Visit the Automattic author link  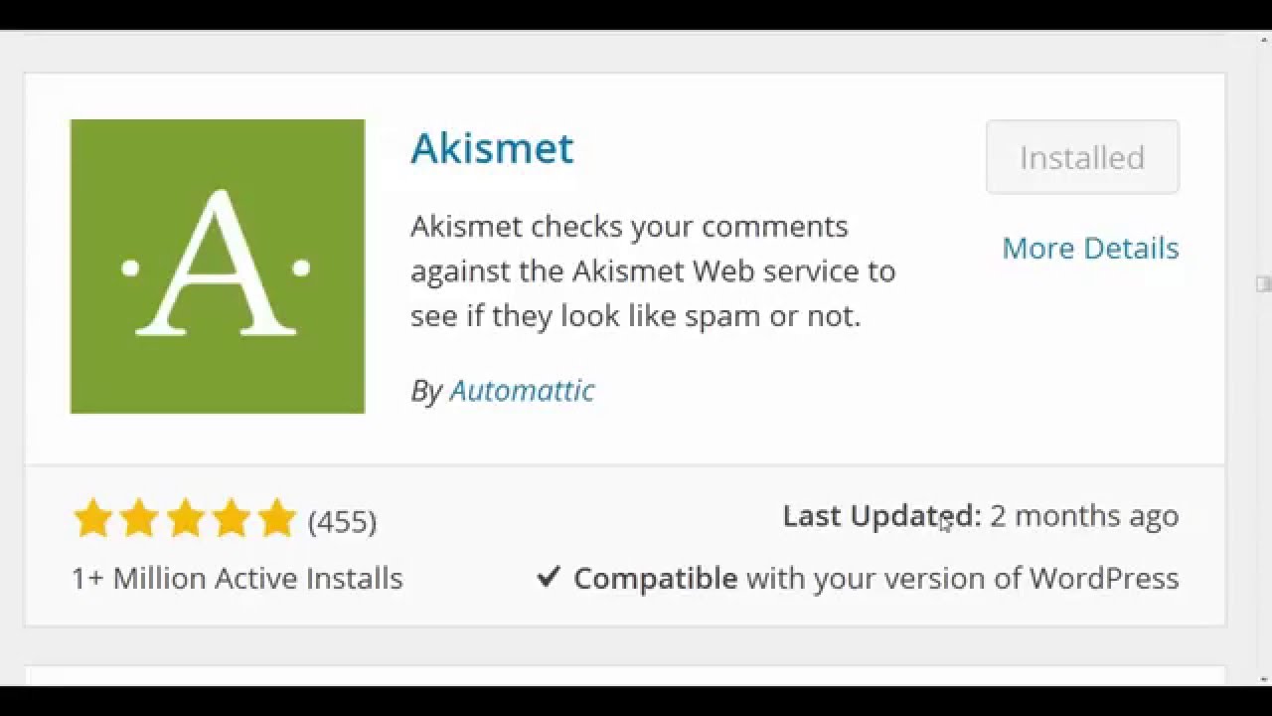[x=522, y=390]
